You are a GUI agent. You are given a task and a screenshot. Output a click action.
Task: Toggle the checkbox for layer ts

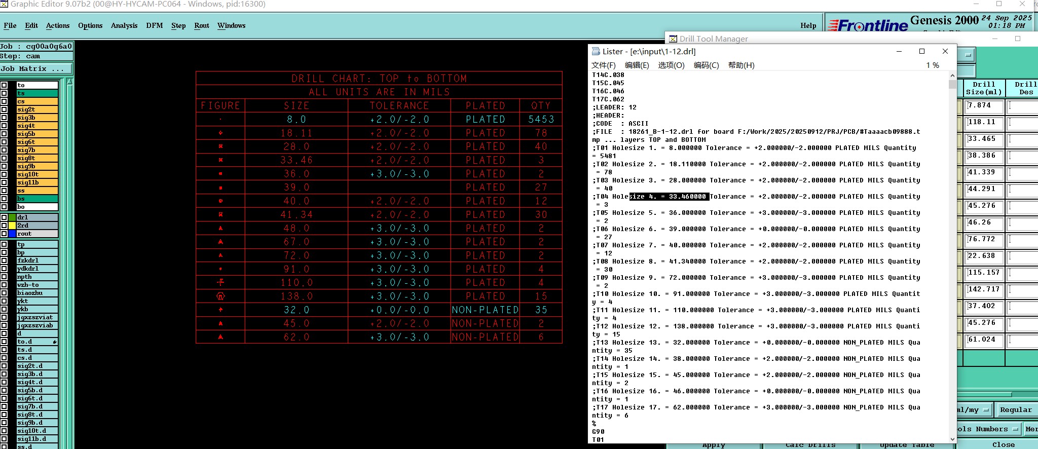tap(4, 93)
